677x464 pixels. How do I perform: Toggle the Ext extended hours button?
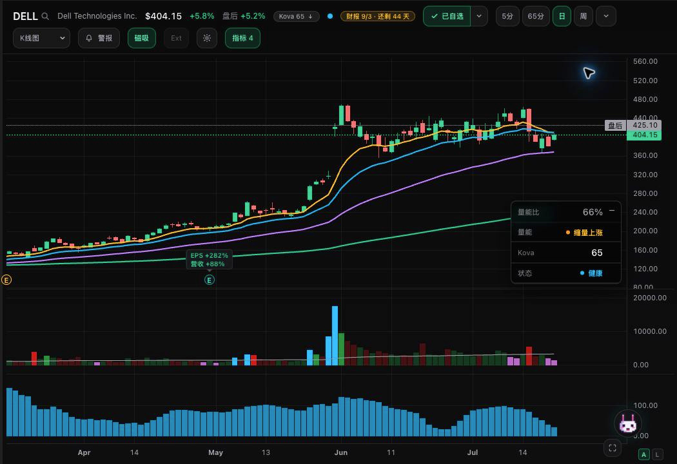[176, 38]
